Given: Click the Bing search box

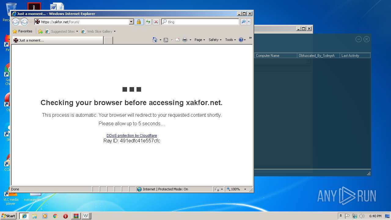Looking at the screenshot, I should pos(200,22).
